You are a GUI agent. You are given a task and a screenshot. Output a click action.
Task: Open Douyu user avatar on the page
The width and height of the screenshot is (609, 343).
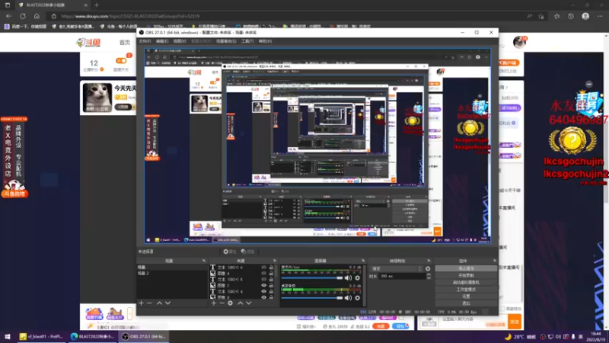(x=519, y=42)
